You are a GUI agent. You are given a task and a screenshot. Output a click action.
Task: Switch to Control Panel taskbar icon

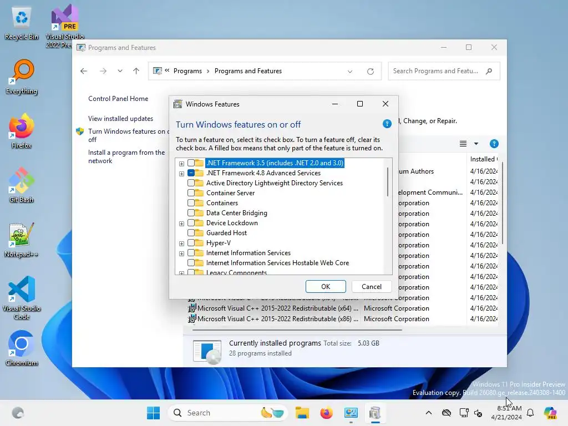(351, 413)
